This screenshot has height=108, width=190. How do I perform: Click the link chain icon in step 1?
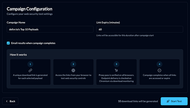pos(30,70)
